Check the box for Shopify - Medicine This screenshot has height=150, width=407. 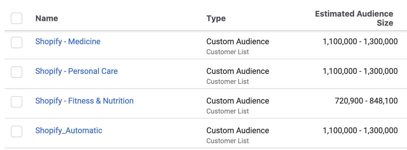coord(17,42)
